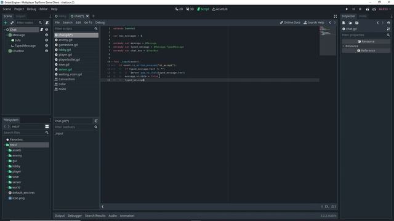Click the play custom scene icon

point(374,9)
